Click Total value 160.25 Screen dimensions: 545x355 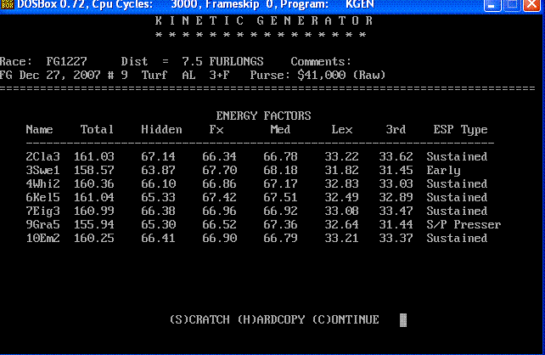tap(94, 238)
